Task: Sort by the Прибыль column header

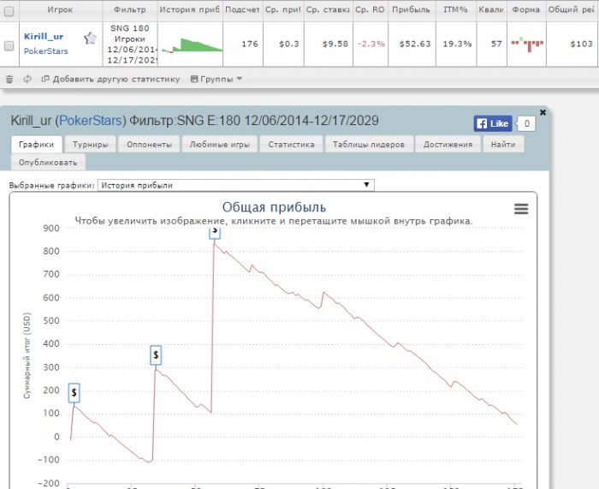Action: pyautogui.click(x=411, y=10)
